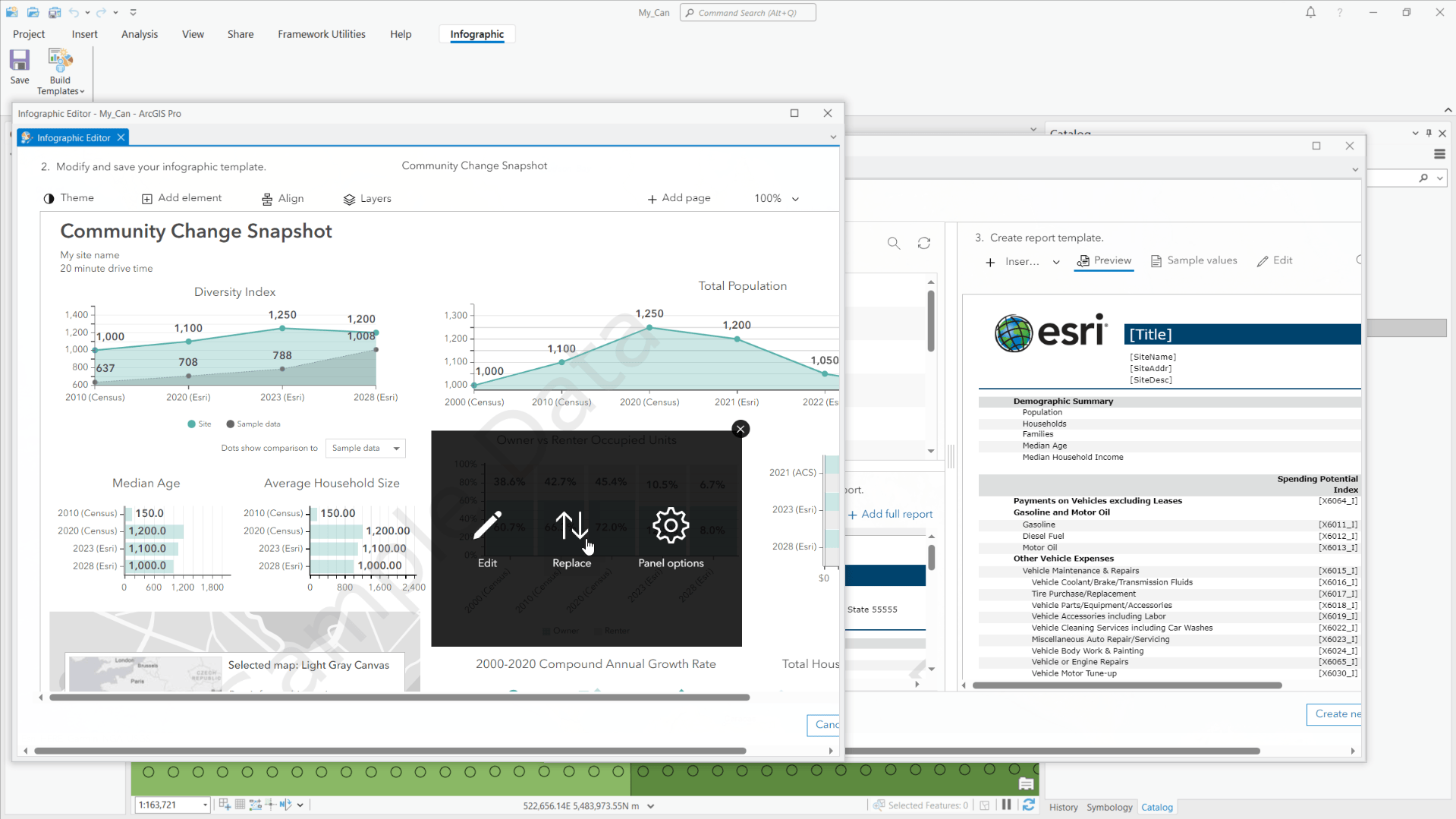Screen dimensions: 1456x819
Task: Select the Sample data legend marker
Action: 232,424
